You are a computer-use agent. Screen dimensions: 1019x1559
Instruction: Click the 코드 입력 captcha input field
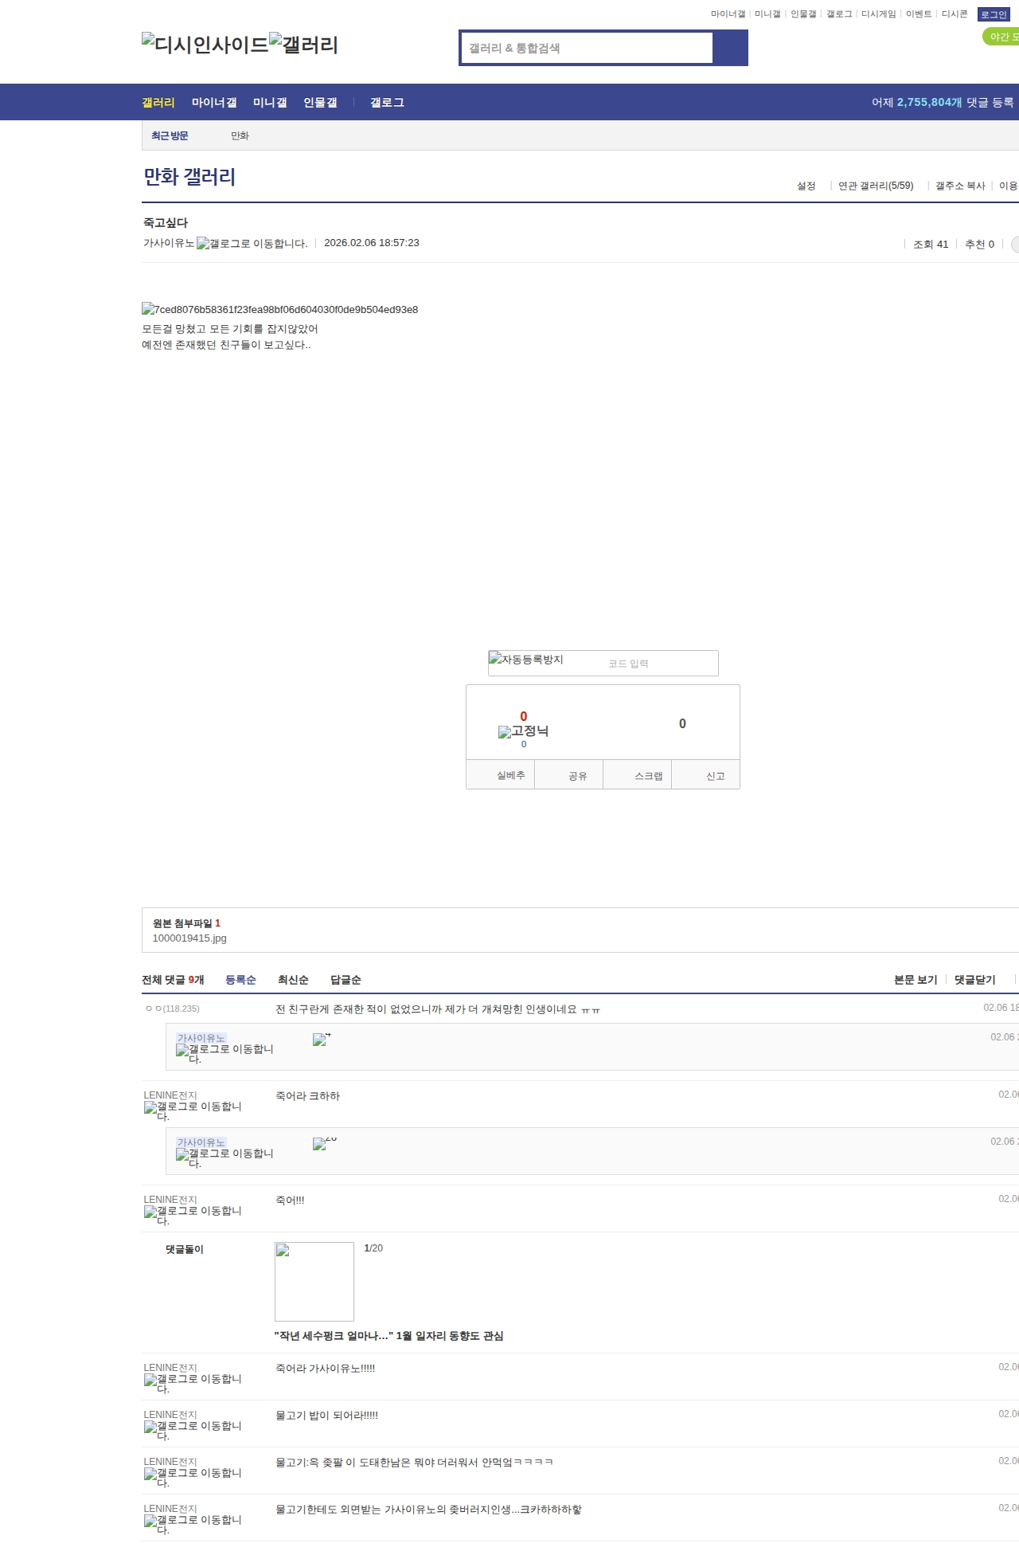click(x=660, y=664)
